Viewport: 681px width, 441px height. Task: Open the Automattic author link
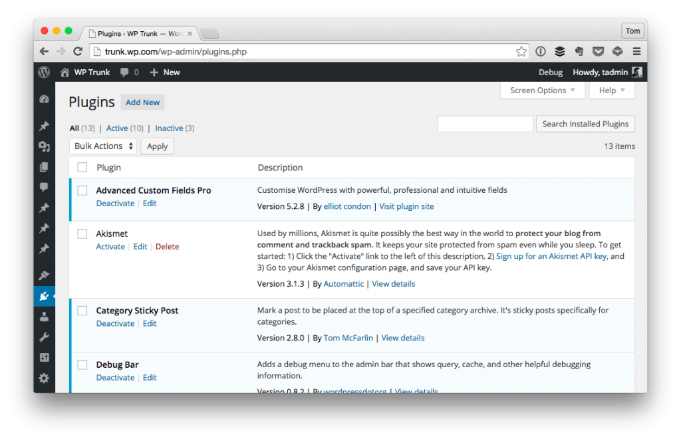tap(344, 284)
